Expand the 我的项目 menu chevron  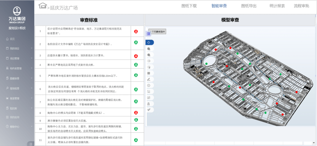click(32, 48)
